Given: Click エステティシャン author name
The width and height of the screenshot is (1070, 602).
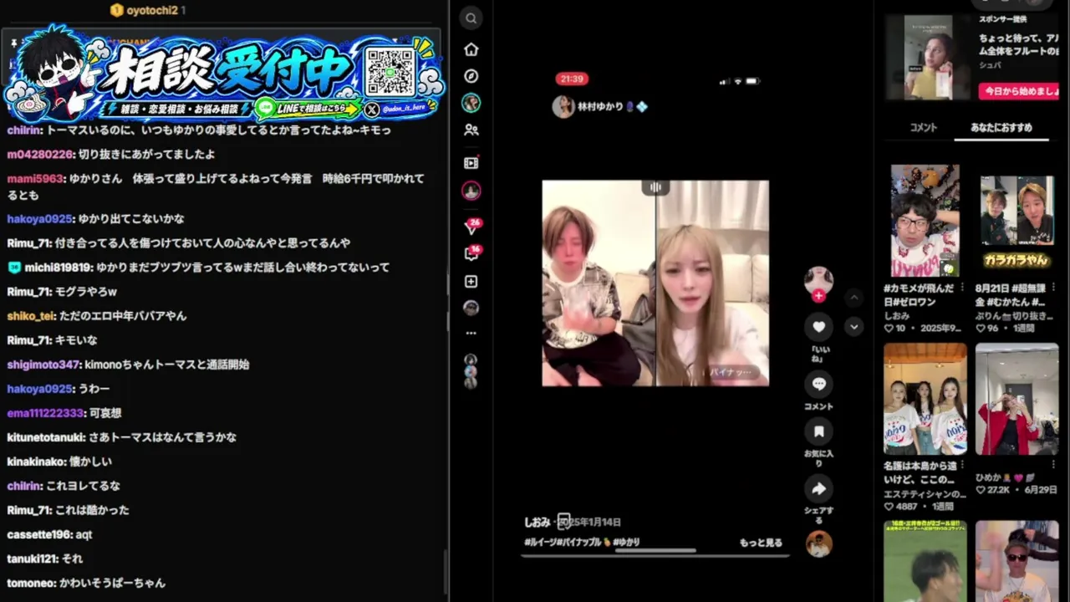Looking at the screenshot, I should (x=925, y=494).
